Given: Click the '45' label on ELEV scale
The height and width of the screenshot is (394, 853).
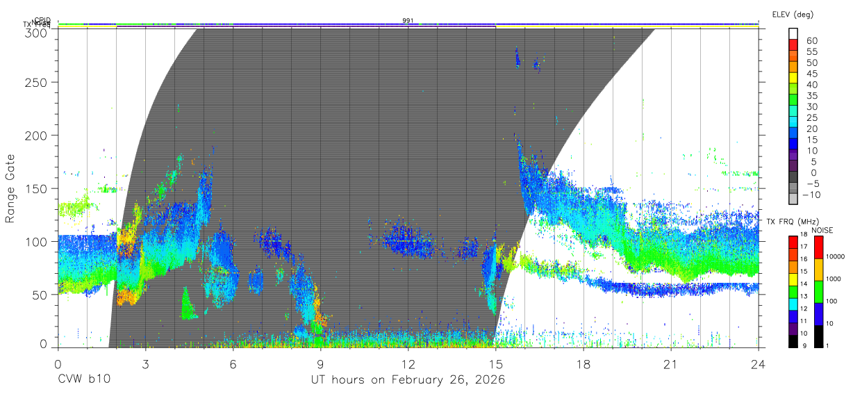Looking at the screenshot, I should (x=811, y=73).
